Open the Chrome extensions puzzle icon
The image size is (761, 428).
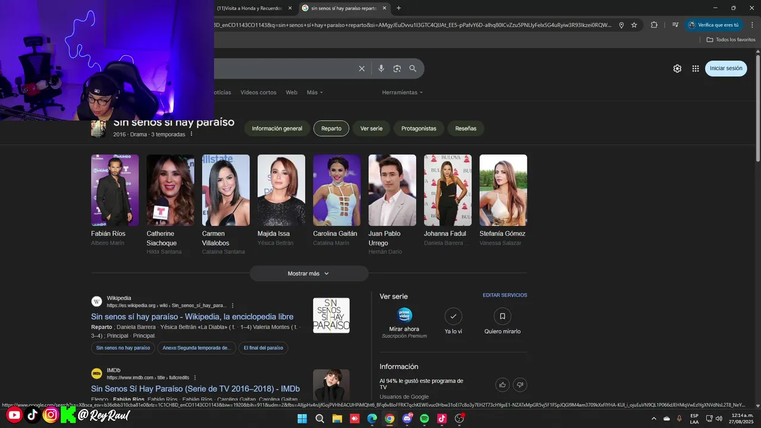654,25
